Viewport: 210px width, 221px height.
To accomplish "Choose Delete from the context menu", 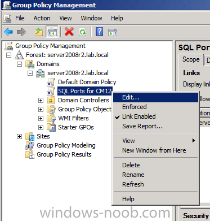I will coord(155,165).
